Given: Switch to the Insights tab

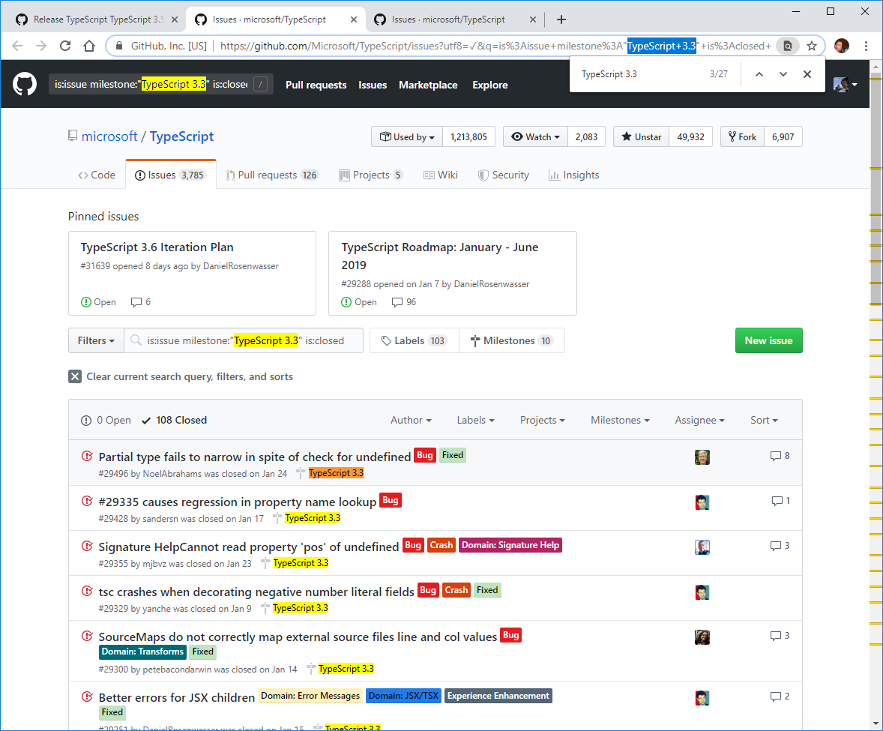Looking at the screenshot, I should coord(573,175).
